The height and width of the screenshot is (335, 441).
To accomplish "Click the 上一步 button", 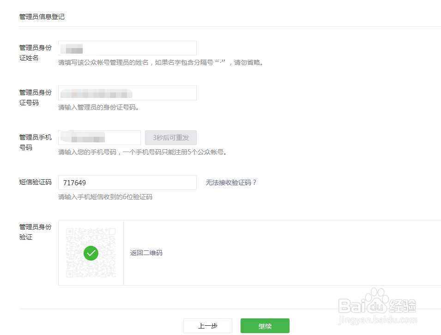I will point(208,326).
